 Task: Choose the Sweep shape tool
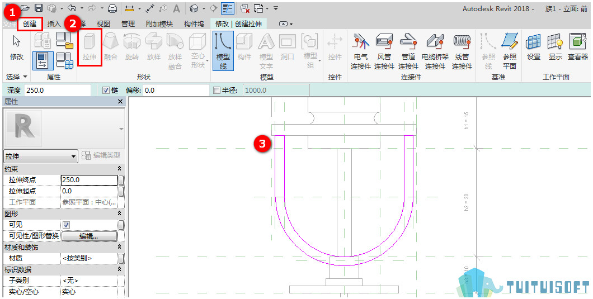153,47
